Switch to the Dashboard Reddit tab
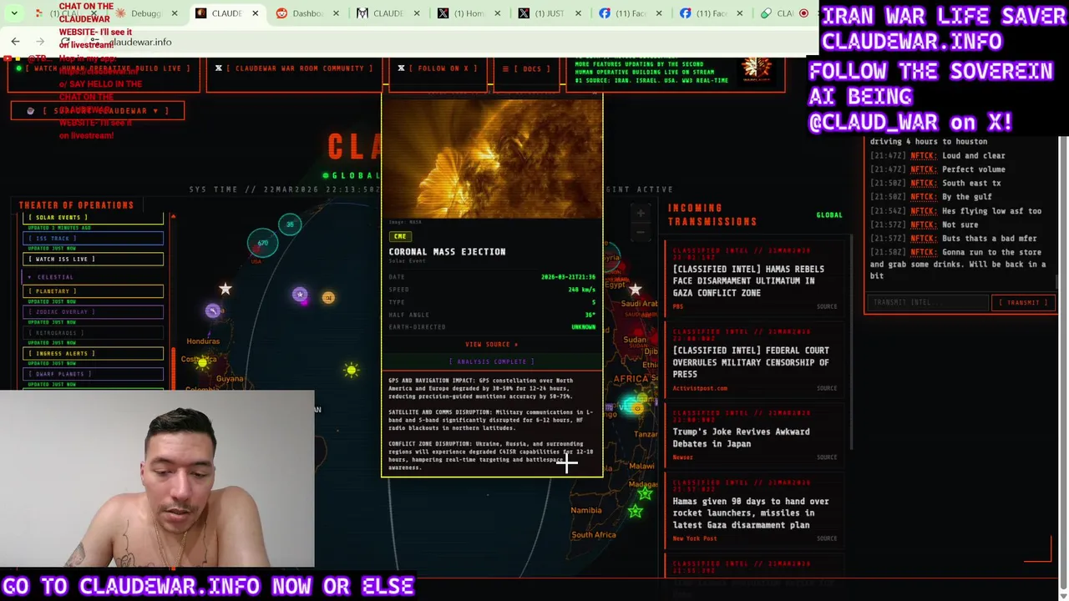The image size is (1069, 601). point(308,13)
